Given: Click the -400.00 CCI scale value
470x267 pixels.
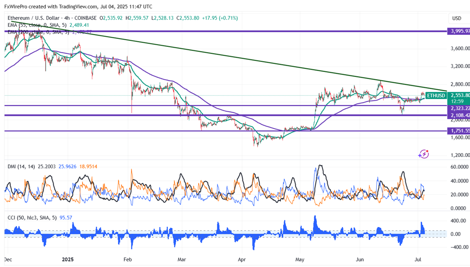Looking at the screenshot, I should point(459,247).
